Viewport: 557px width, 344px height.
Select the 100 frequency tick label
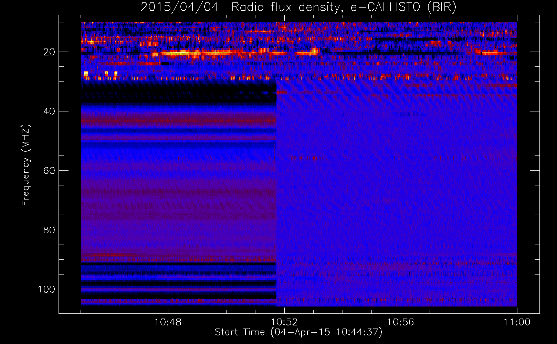tap(46, 289)
